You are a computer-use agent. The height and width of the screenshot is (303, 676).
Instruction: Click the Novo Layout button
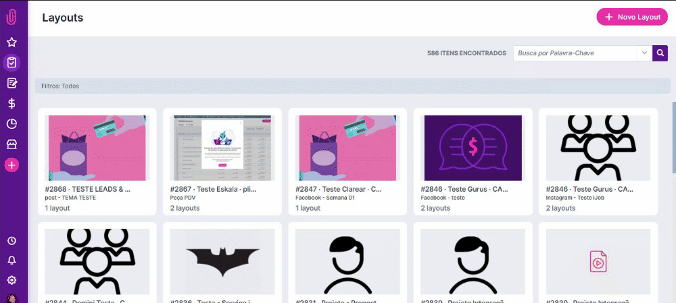632,18
